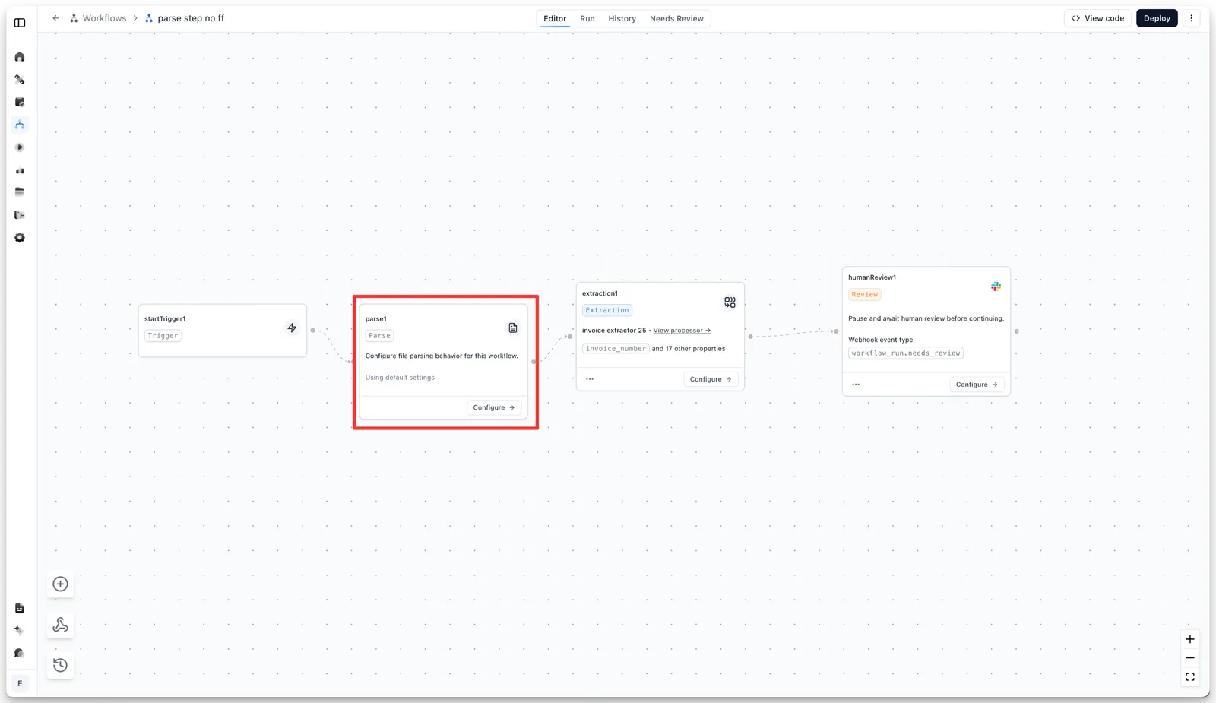Select the humanReview1 Slack icon
Image resolution: width=1216 pixels, height=703 pixels.
pyautogui.click(x=996, y=287)
